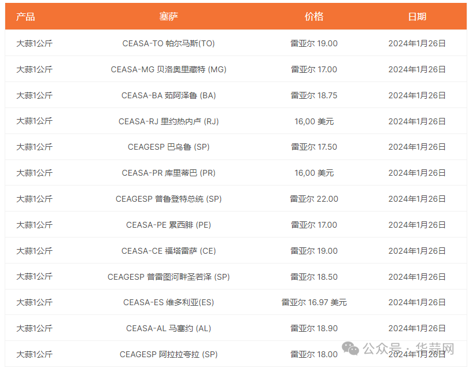Screen dimensions: 469x367
Task: Click 大蒜1公斤 in the 普鲁登特总统 row
Action: (34, 199)
